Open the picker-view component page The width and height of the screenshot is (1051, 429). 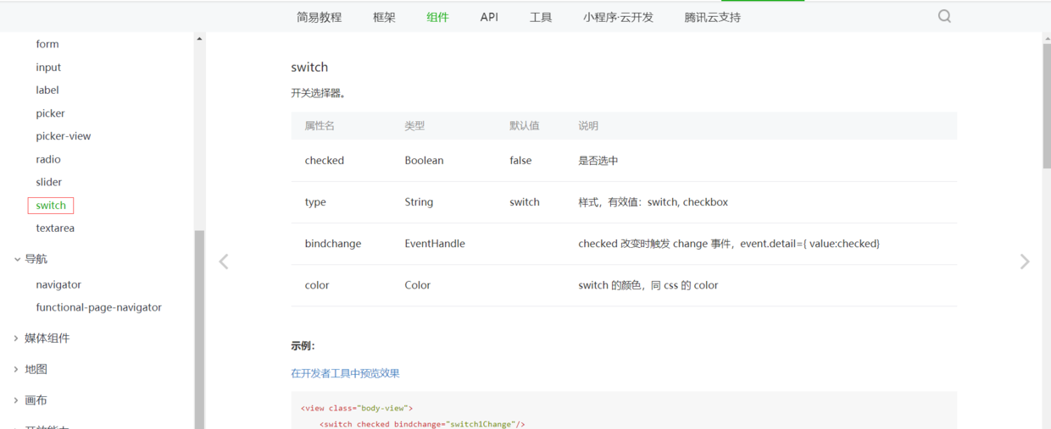64,136
